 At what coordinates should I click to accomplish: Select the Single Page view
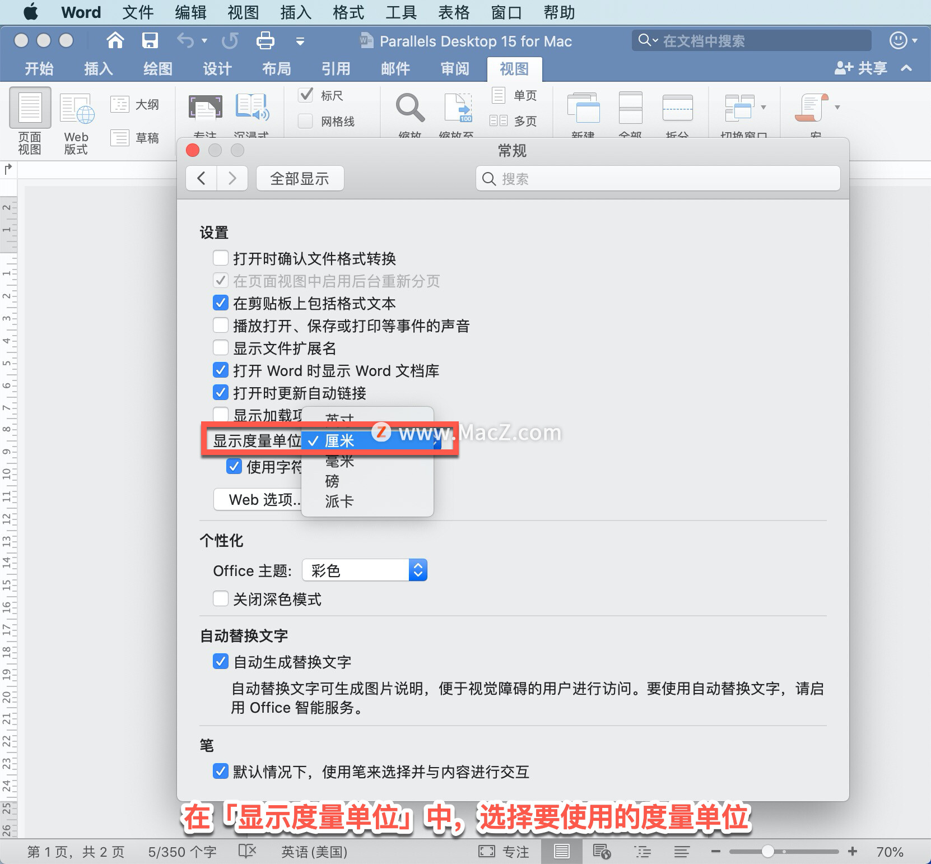pyautogui.click(x=499, y=95)
